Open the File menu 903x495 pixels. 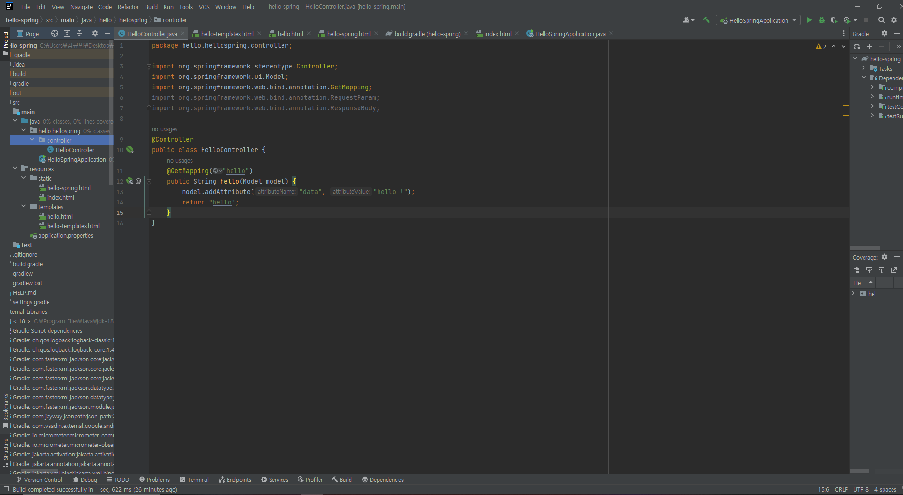coord(26,7)
